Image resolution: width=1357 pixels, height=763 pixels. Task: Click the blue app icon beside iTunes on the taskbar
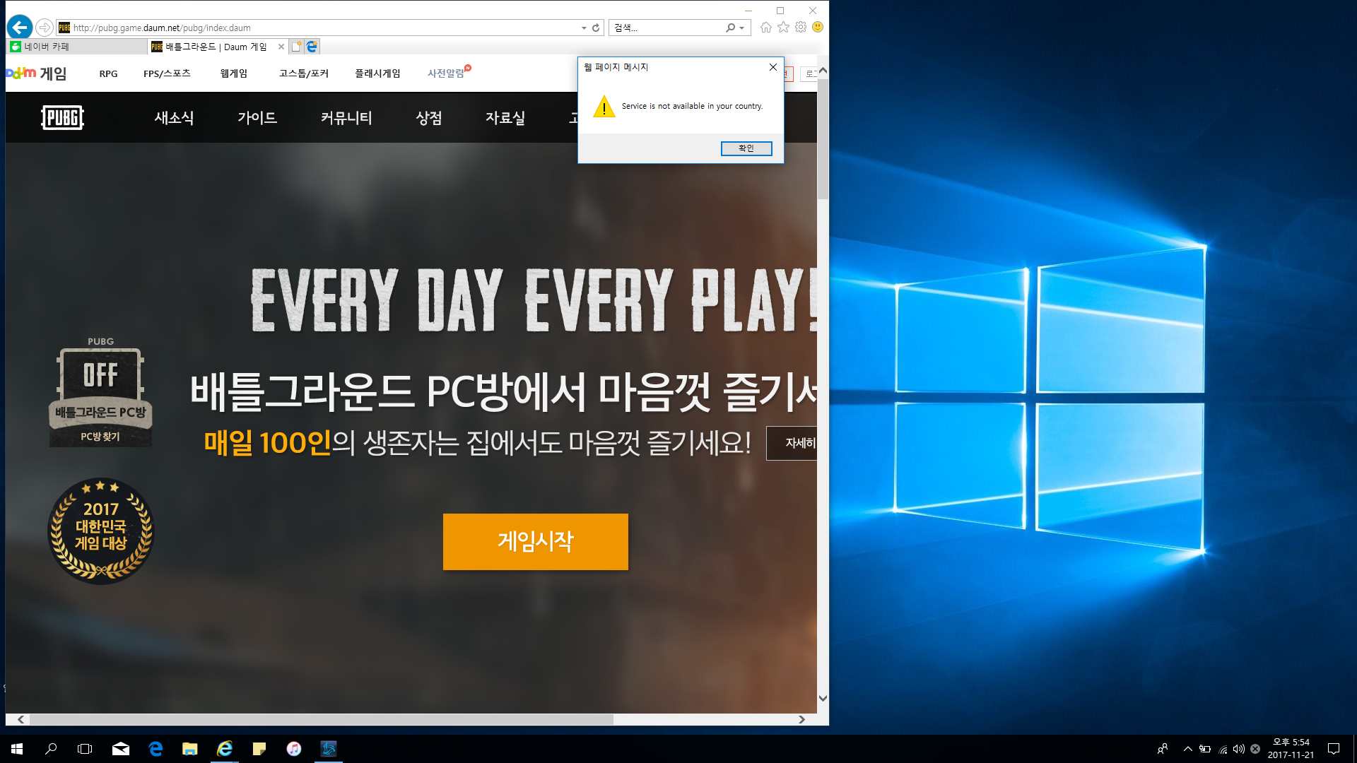click(x=329, y=749)
